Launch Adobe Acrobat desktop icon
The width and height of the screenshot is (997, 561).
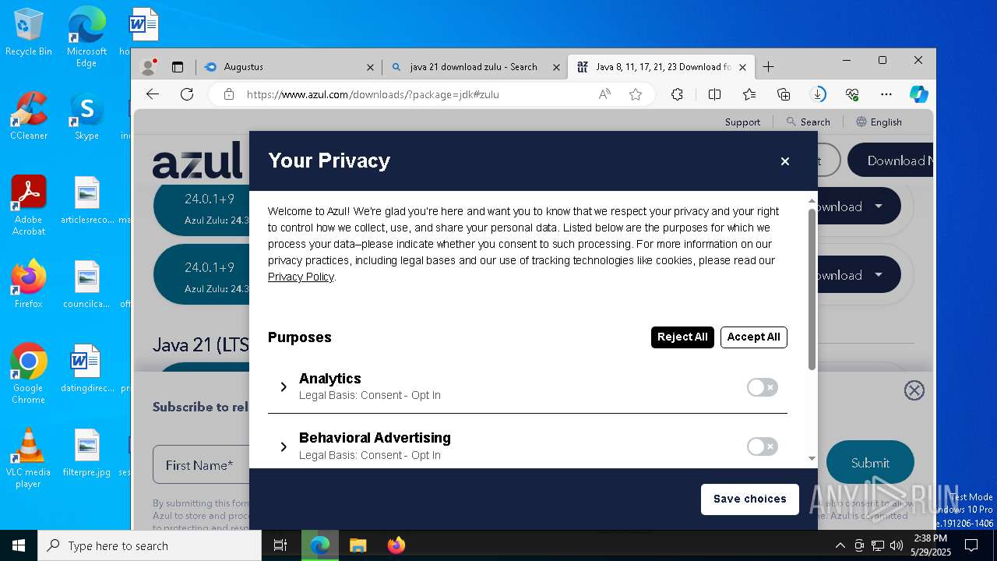29,205
